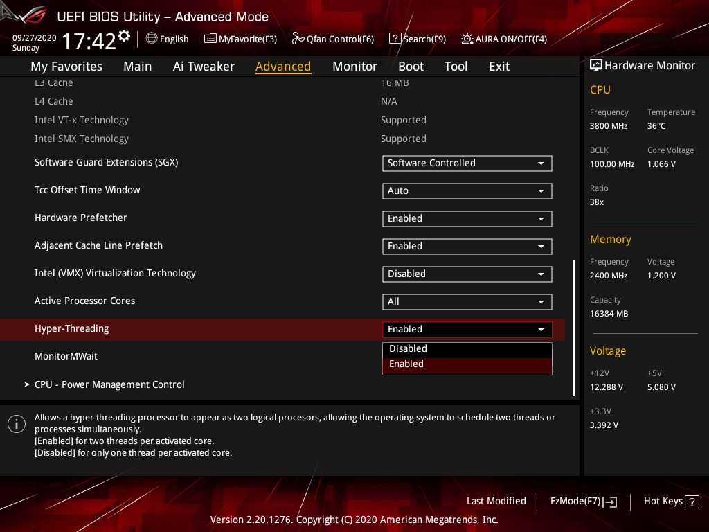The height and width of the screenshot is (532, 709).
Task: Click the settings gear beside the clock
Action: 124,35
